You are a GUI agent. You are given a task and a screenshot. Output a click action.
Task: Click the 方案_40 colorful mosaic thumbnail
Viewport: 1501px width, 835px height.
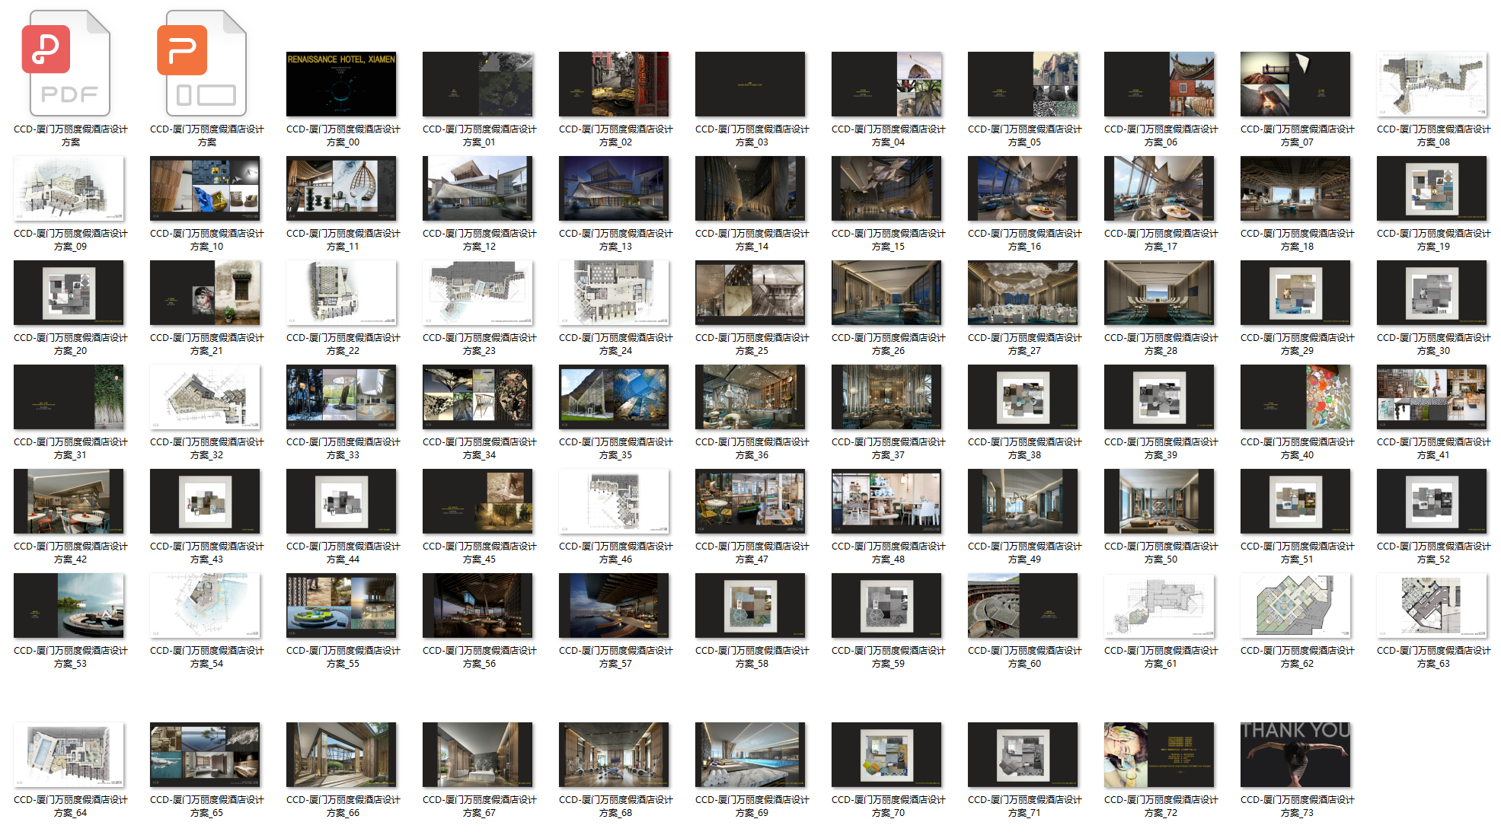point(1295,397)
